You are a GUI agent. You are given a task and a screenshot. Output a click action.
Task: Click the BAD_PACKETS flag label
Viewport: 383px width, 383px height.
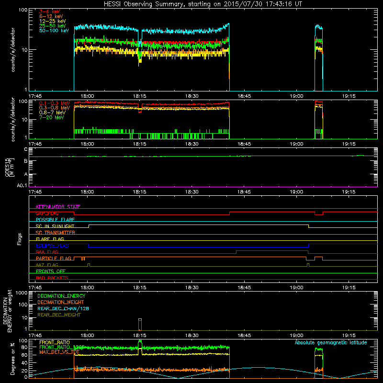[52, 278]
